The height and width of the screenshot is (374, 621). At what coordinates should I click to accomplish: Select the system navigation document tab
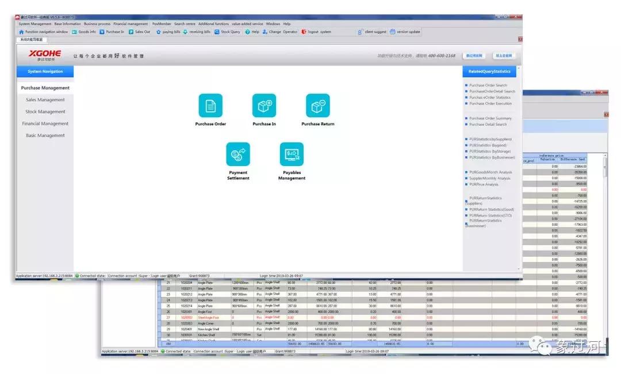(x=32, y=40)
